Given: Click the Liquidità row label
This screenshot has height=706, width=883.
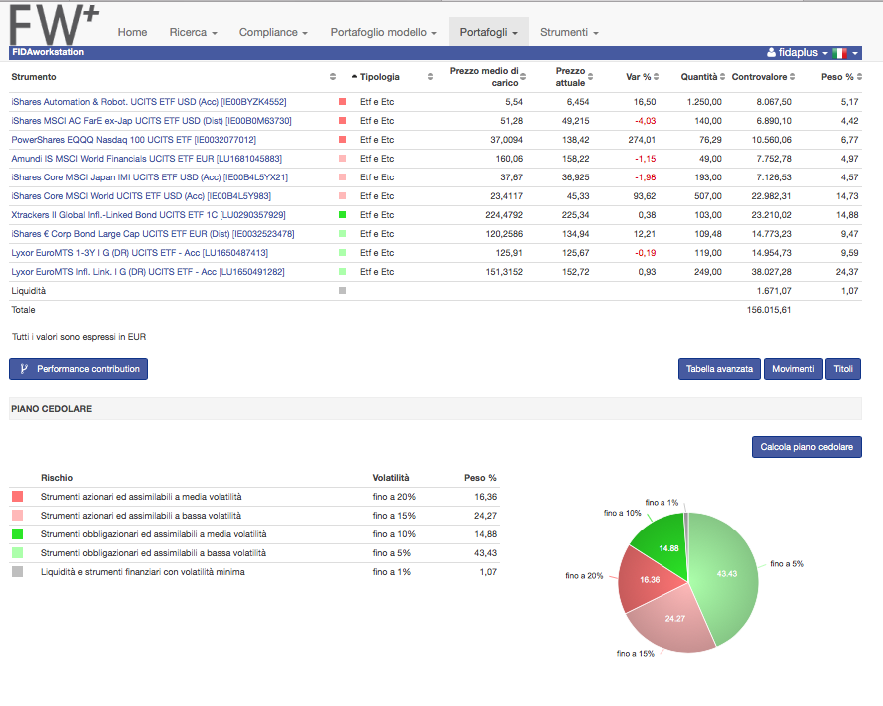Looking at the screenshot, I should 29,291.
